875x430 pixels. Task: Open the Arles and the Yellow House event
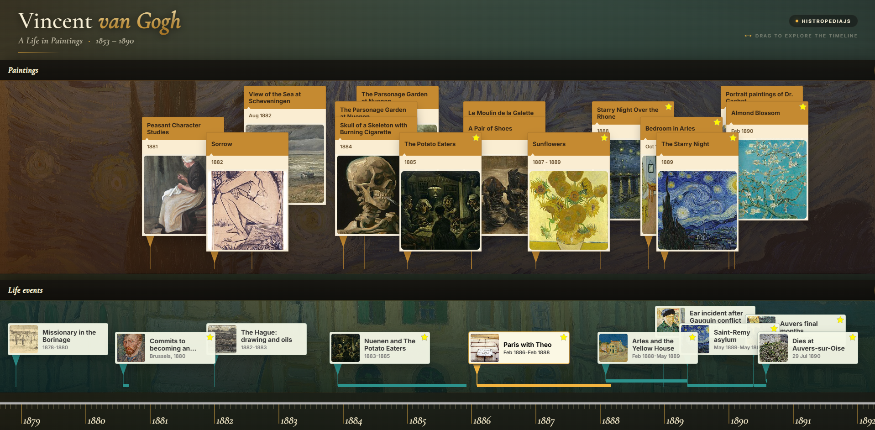(x=648, y=348)
